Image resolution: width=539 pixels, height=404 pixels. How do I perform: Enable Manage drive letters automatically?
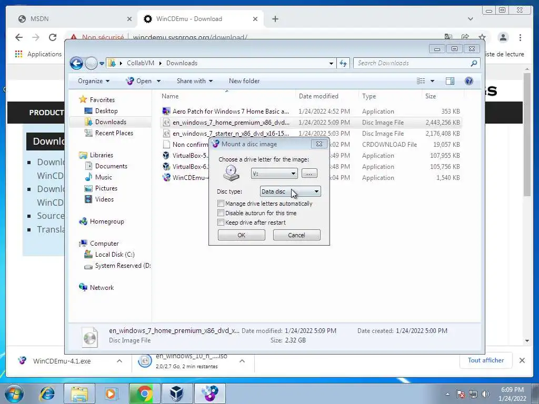pyautogui.click(x=221, y=204)
